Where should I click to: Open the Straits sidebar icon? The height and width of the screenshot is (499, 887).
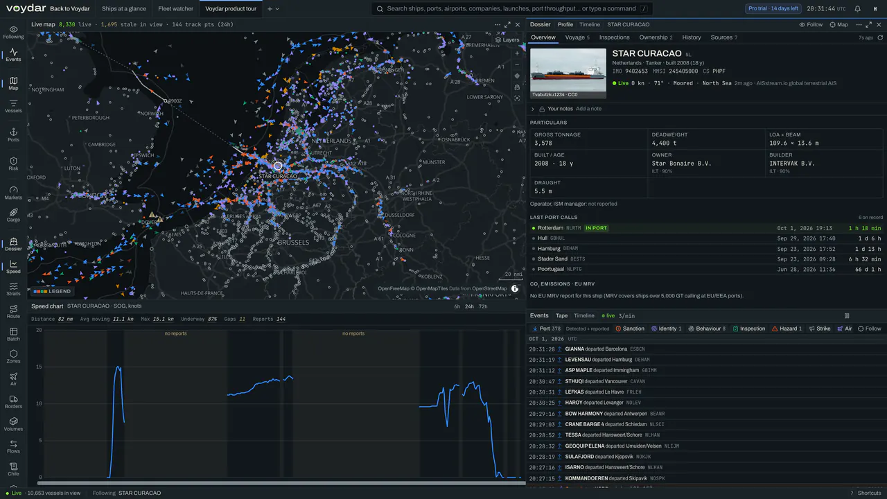[x=13, y=289]
